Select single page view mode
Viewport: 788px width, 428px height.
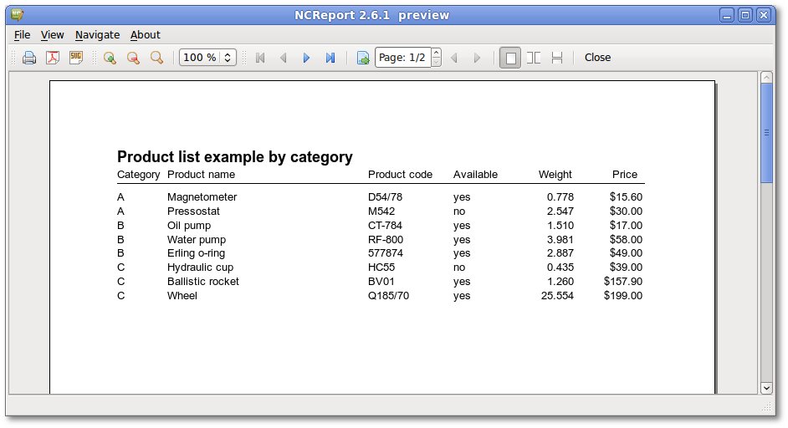click(510, 58)
